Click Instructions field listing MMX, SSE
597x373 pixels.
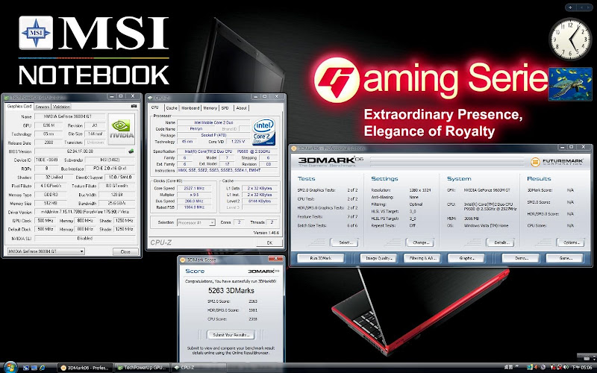[x=228, y=170]
